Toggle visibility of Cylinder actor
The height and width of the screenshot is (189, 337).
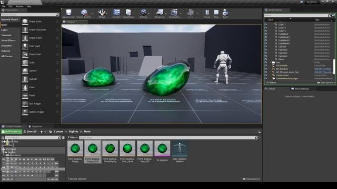266,47
